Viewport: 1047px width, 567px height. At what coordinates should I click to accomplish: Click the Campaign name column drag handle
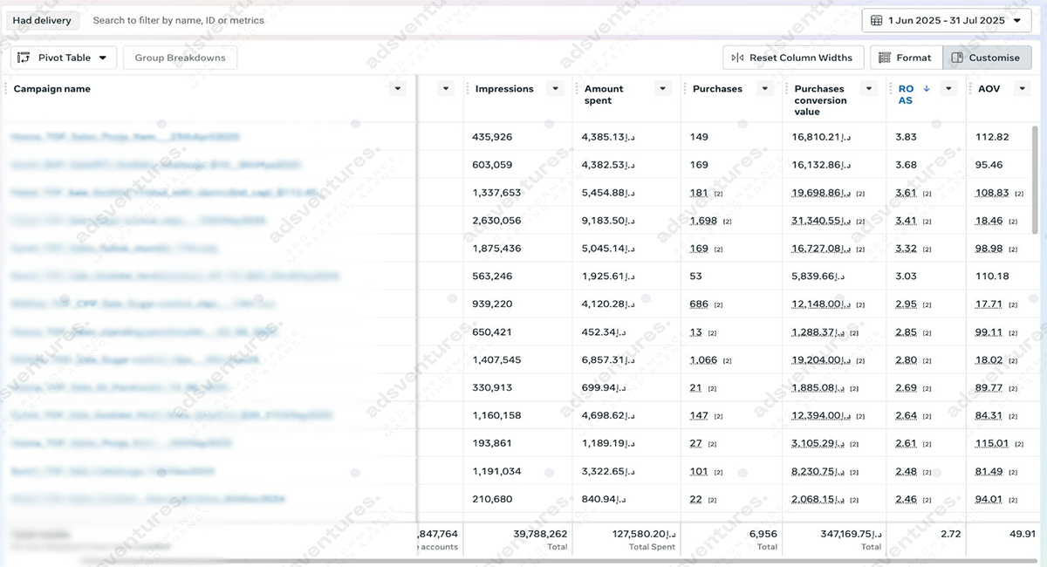[x=6, y=89]
